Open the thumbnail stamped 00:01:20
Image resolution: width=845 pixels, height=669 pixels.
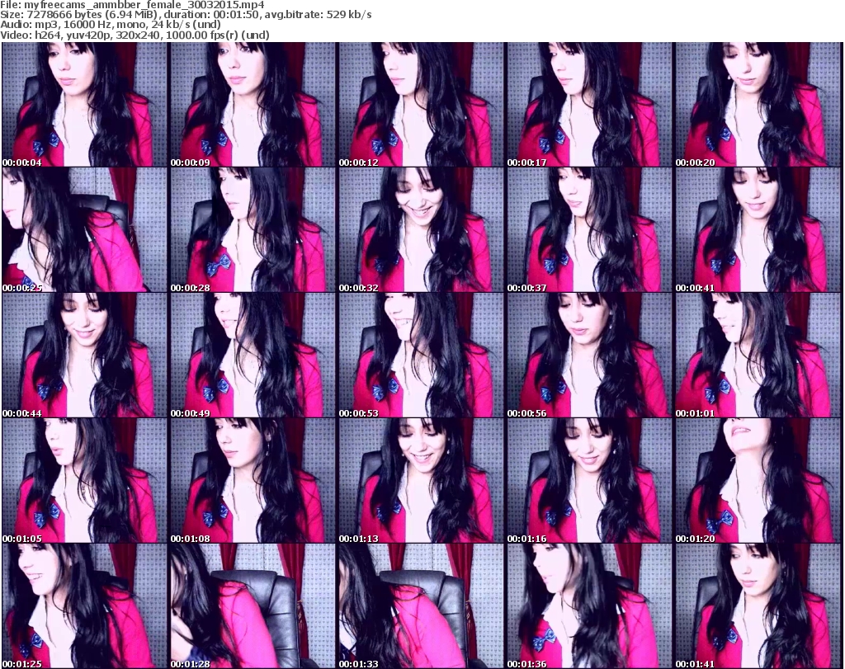[x=758, y=481]
